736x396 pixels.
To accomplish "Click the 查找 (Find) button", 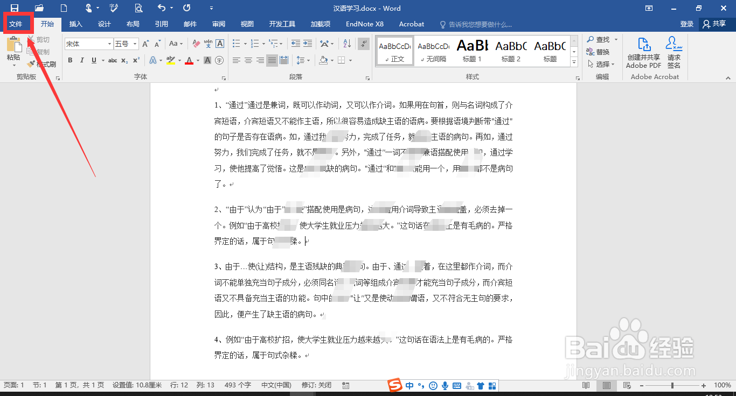I will pyautogui.click(x=599, y=39).
